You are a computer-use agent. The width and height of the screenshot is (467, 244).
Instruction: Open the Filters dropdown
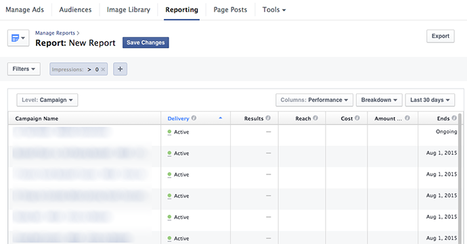point(24,69)
